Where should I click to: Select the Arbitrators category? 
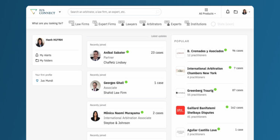[150, 24]
